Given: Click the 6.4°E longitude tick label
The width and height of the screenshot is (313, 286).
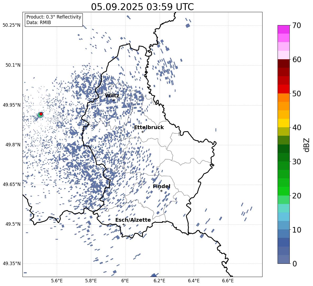Looking at the screenshot, I should 194,281.
